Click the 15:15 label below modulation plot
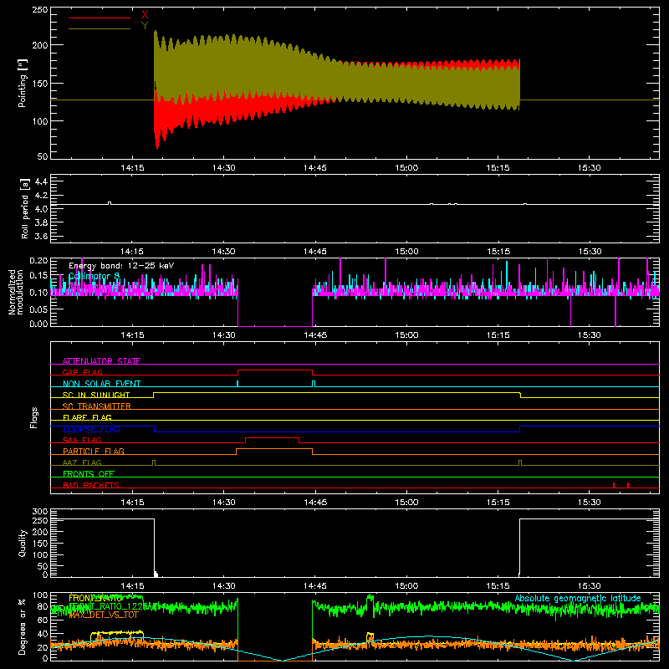This screenshot has width=669, height=669. (498, 335)
